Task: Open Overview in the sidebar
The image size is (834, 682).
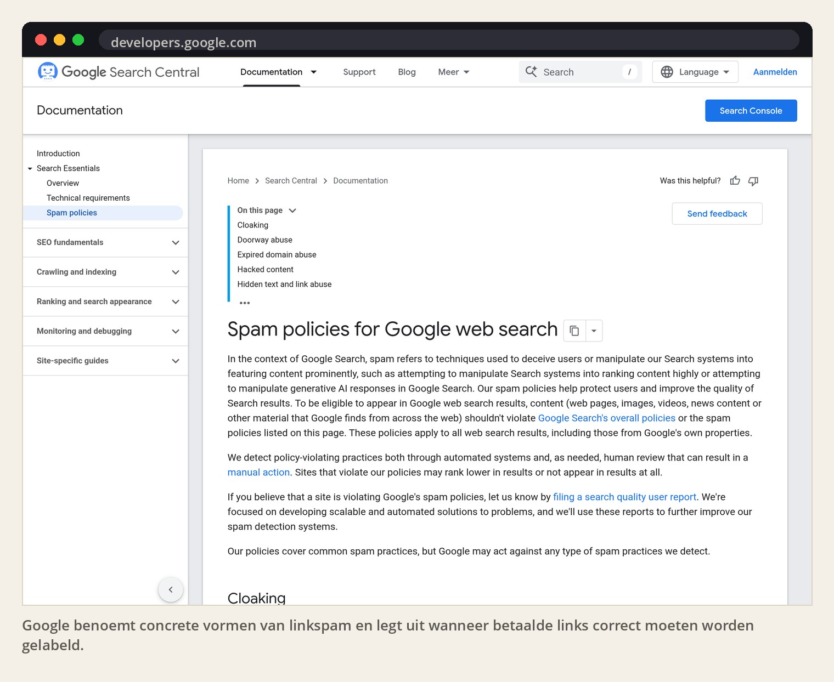Action: (63, 183)
